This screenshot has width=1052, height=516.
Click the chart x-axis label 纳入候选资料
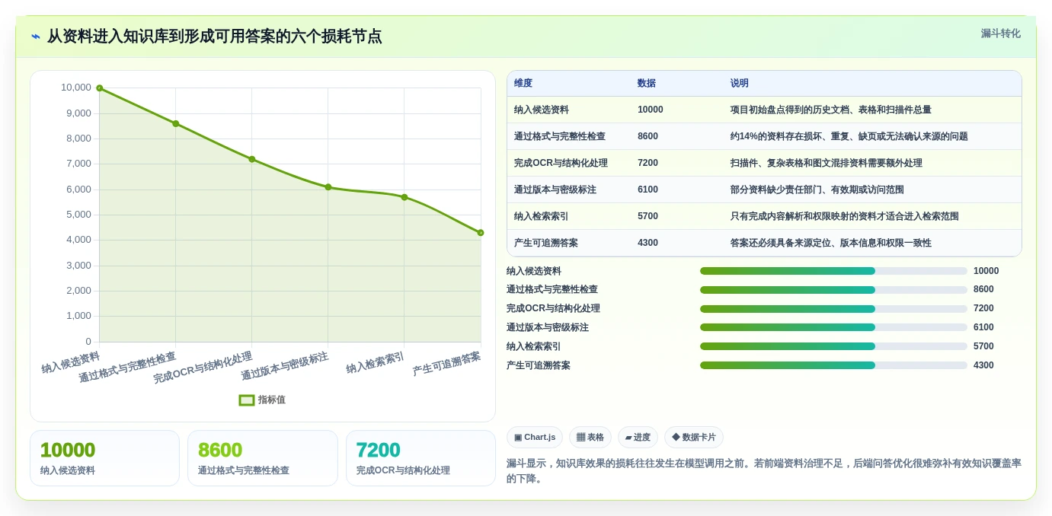(71, 362)
